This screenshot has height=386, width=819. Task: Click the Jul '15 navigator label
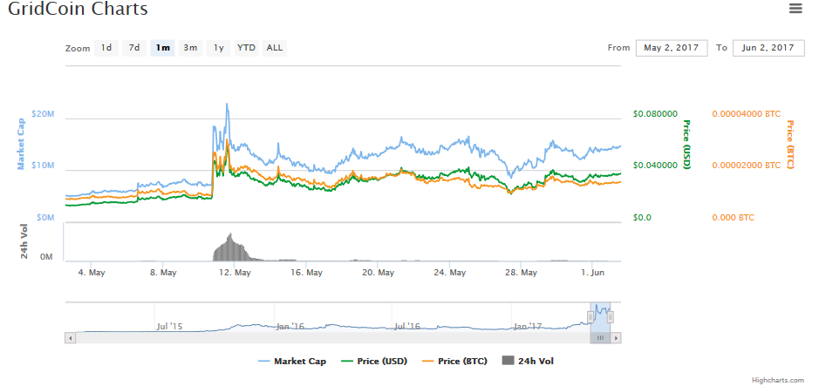coord(170,327)
